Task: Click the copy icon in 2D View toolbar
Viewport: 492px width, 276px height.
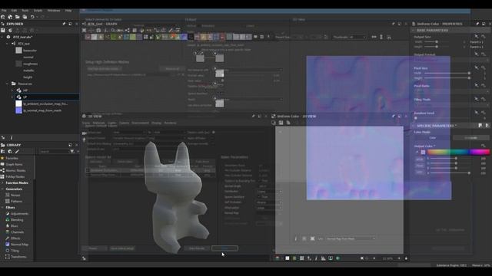Action: pyautogui.click(x=288, y=123)
